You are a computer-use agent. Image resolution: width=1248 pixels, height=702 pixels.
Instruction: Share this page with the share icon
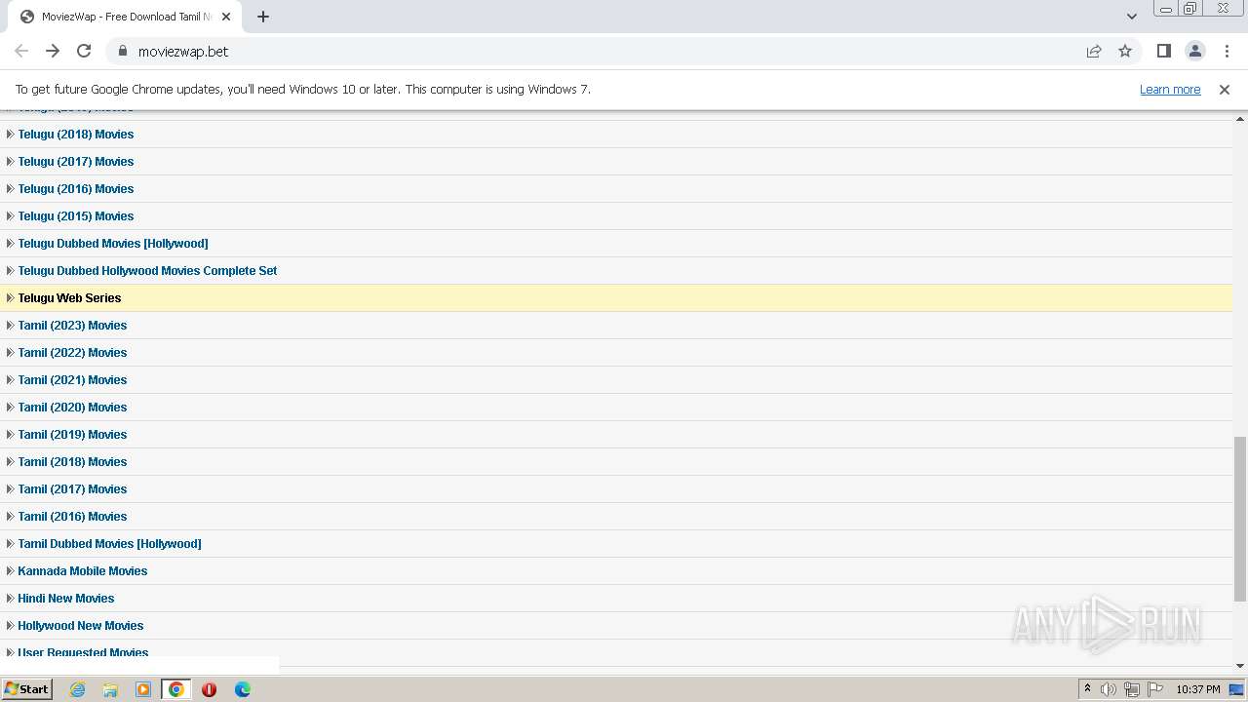(1094, 51)
